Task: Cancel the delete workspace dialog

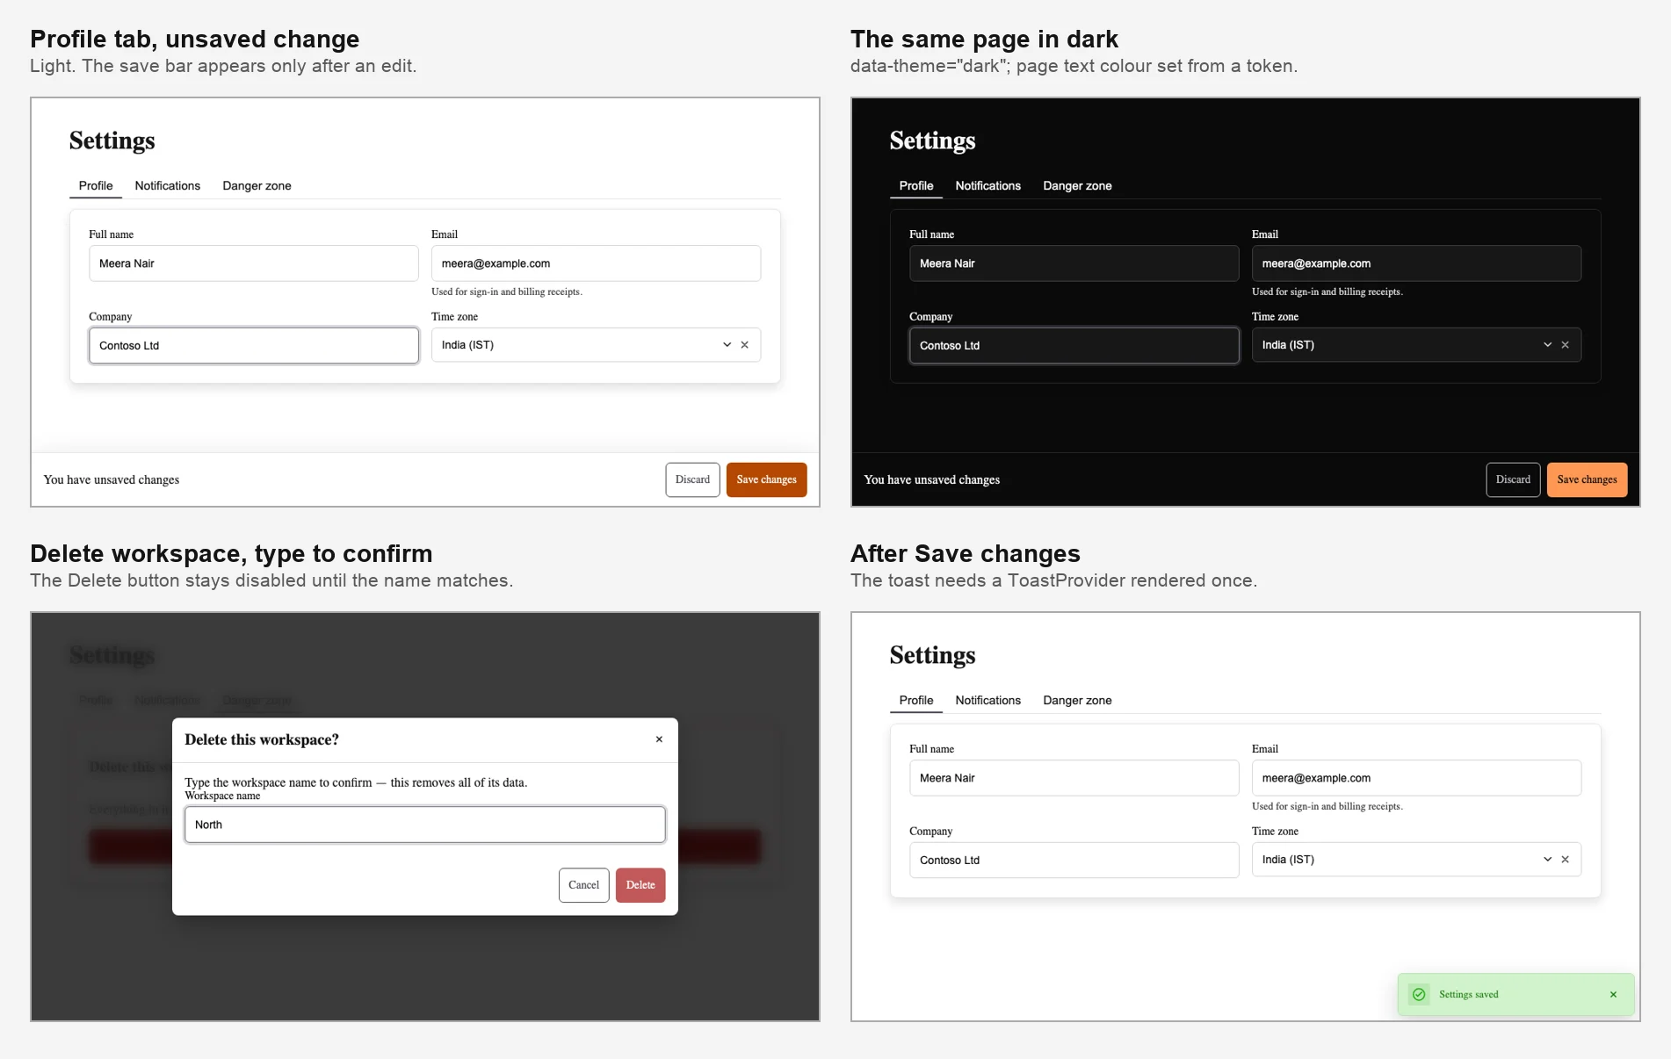Action: click(583, 885)
